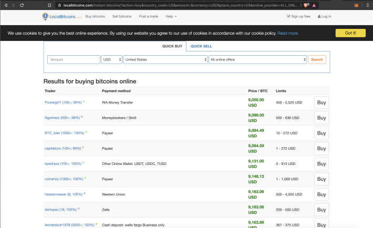373x228 pixels.
Task: Open trader capitalcox profile
Action: [x=63, y=148]
